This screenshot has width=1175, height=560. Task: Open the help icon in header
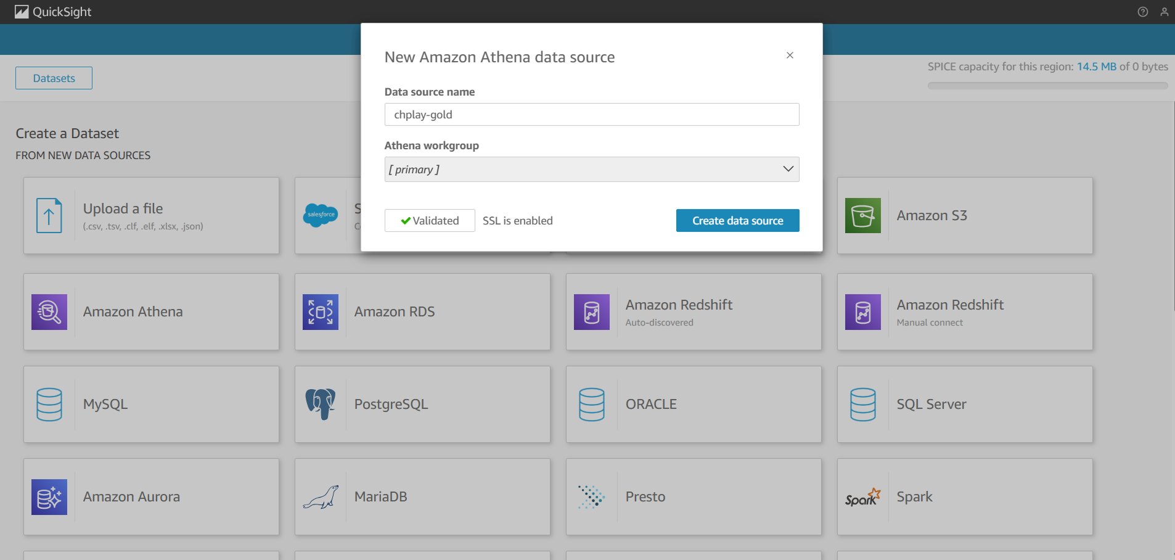click(1142, 12)
